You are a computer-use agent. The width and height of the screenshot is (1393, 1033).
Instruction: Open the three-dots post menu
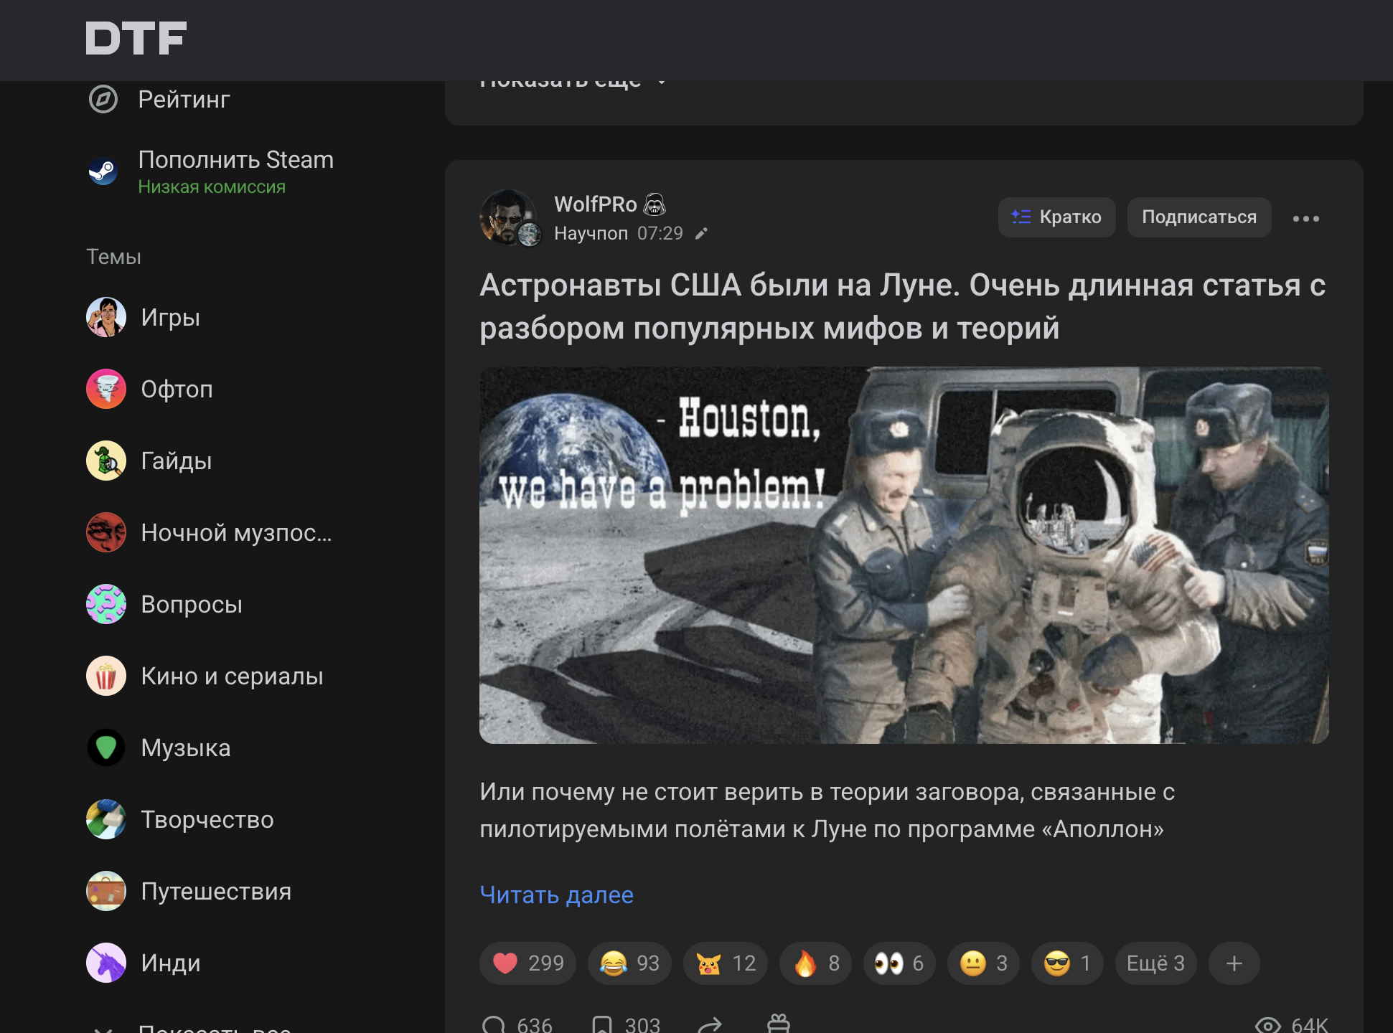(1305, 218)
